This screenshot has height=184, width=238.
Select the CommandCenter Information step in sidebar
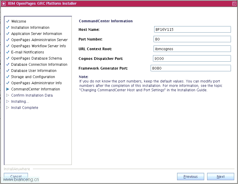(x=36, y=89)
